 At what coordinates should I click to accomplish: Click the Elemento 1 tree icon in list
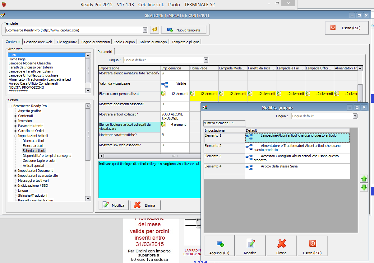point(249,137)
